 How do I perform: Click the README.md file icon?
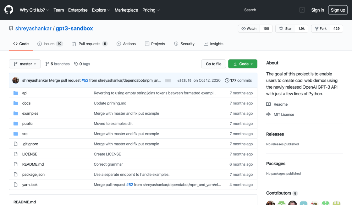pos(16,164)
